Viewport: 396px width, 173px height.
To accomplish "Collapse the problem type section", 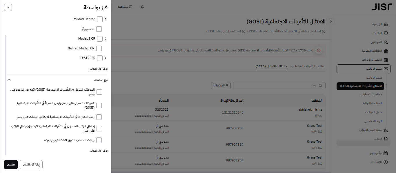I will pyautogui.click(x=9, y=80).
